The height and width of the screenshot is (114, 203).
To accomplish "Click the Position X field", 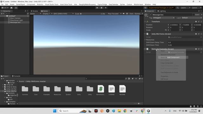I will point(174,25).
